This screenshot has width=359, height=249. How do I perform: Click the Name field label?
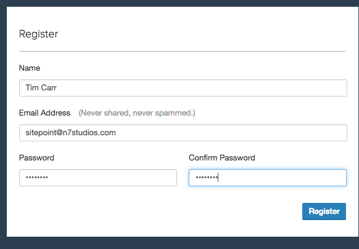30,68
